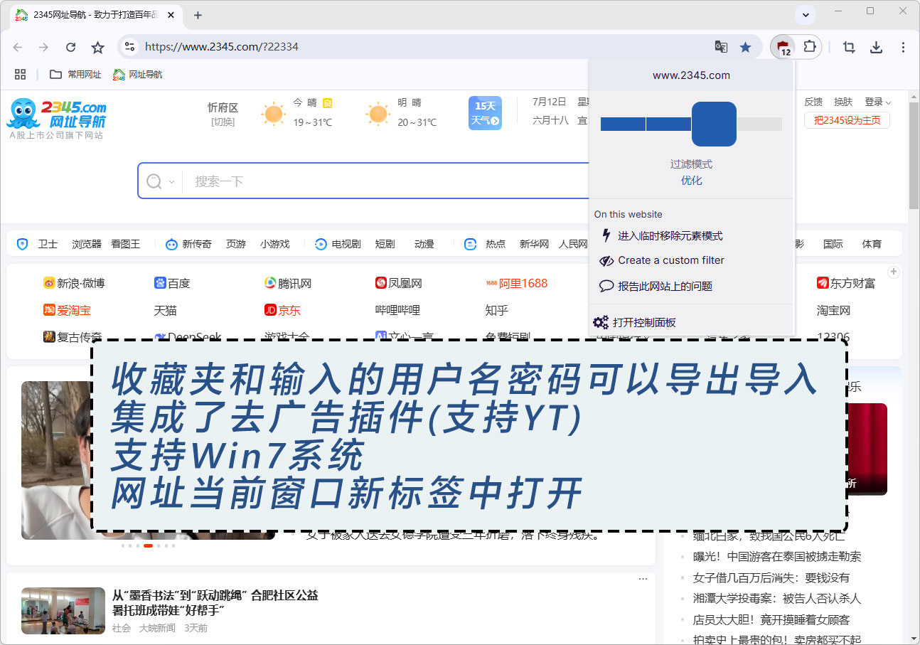920x645 pixels.
Task: Open 腾讯网 site link
Action: pos(288,283)
